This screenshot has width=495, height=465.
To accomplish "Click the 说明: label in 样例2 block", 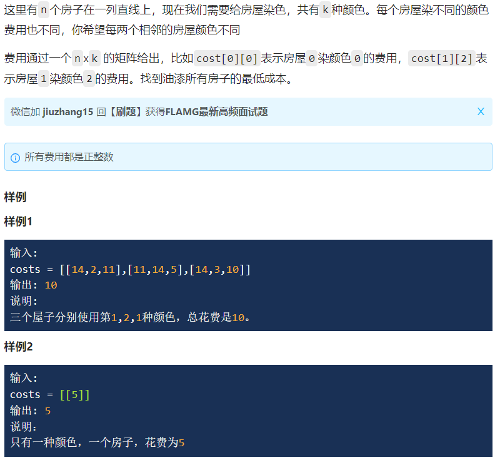I will tap(24, 427).
